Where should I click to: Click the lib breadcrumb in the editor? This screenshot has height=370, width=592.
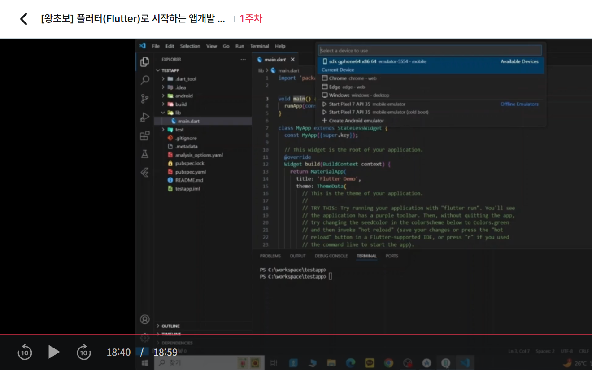pyautogui.click(x=261, y=70)
